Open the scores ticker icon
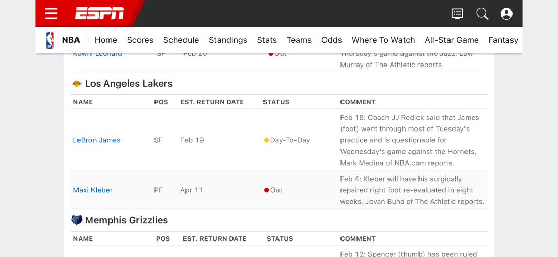The image size is (558, 257). pyautogui.click(x=457, y=14)
